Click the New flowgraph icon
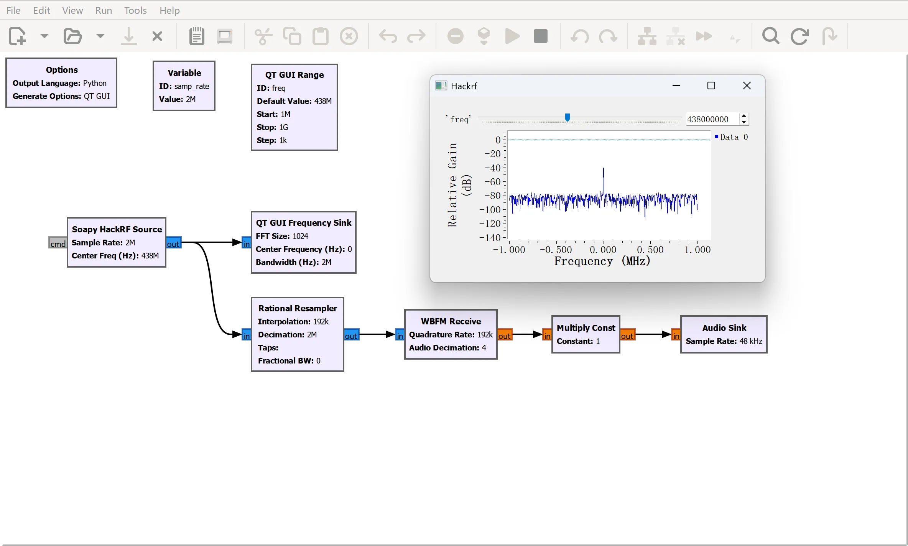 [17, 36]
